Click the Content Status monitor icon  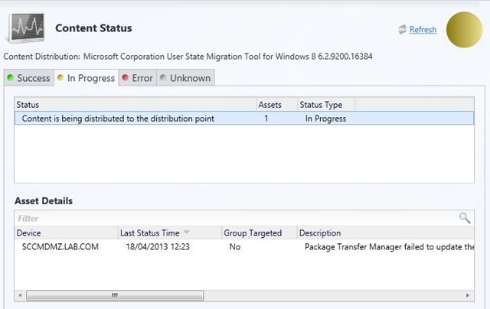point(26,28)
